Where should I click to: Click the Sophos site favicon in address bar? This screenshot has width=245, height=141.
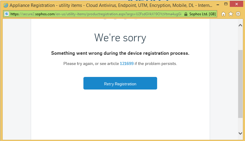click(7, 14)
